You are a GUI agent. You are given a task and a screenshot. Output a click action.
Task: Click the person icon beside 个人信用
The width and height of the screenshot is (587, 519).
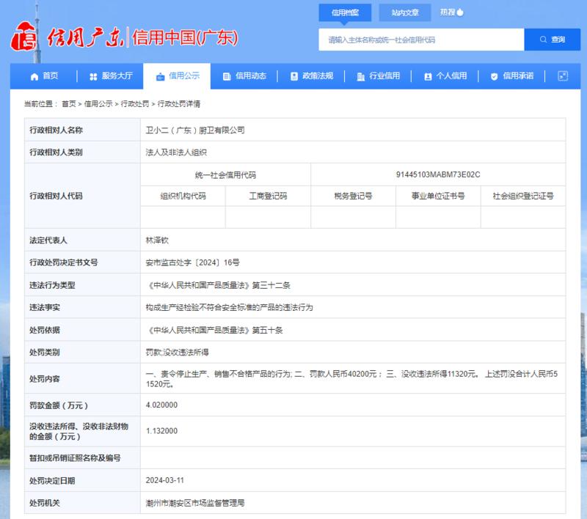coord(428,77)
